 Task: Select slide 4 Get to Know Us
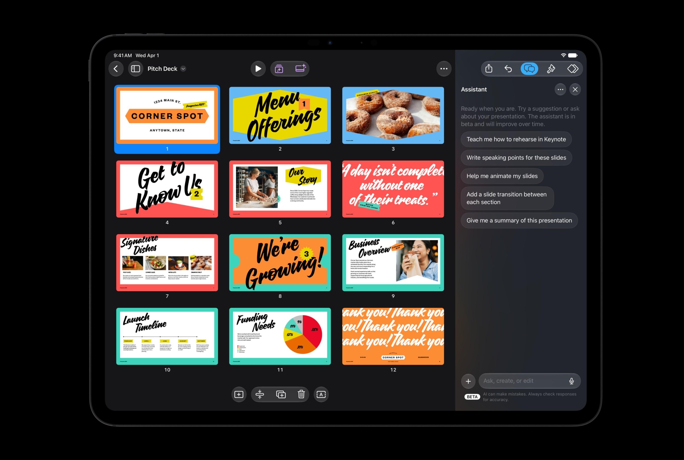click(x=167, y=189)
